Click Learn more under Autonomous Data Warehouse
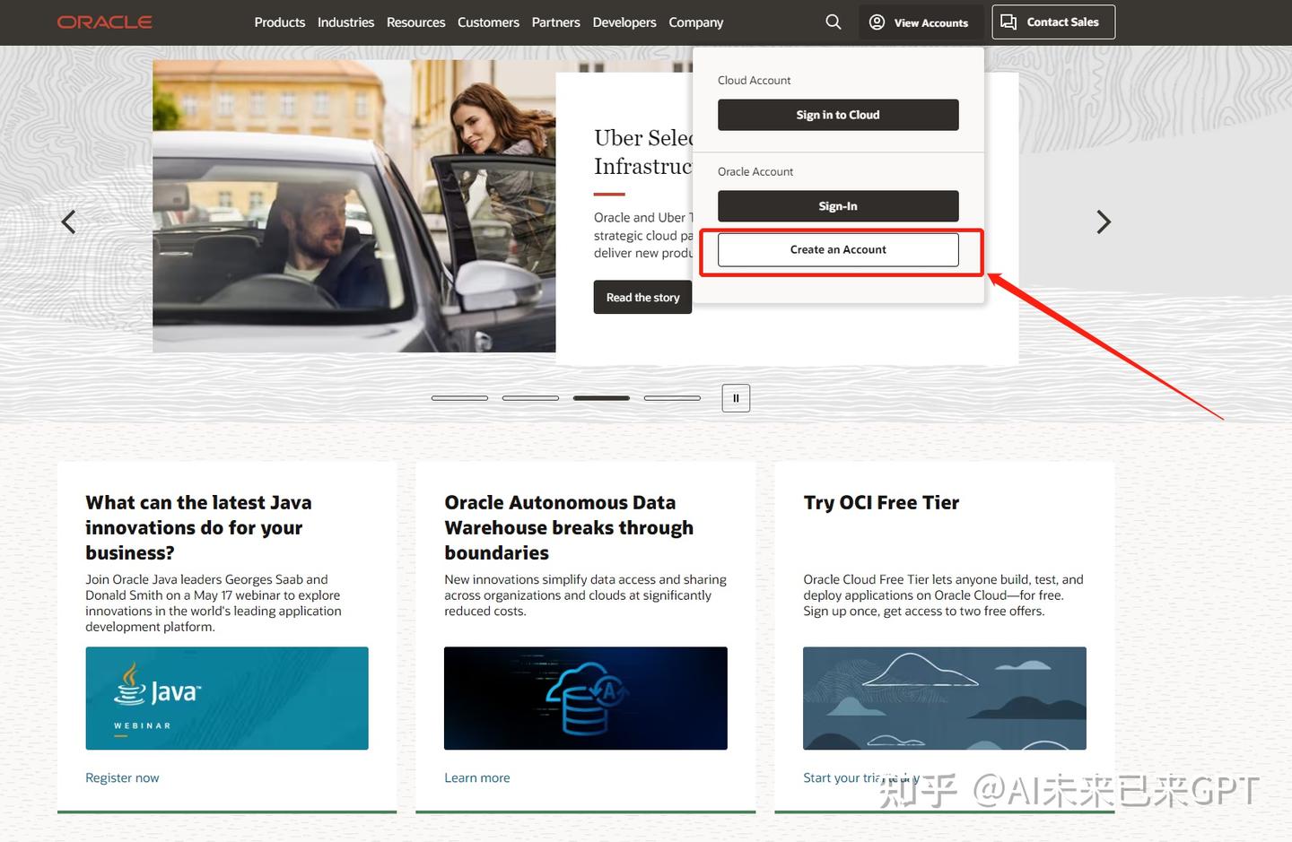Viewport: 1292px width, 842px height. 477,778
